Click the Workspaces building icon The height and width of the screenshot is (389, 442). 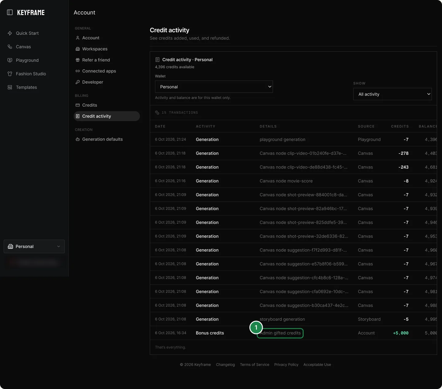tap(78, 49)
